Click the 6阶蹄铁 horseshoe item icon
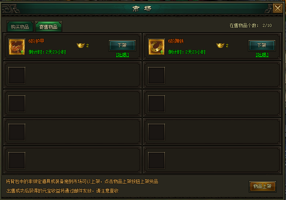Image resolution: width=286 pixels, height=200 pixels. [x=156, y=47]
